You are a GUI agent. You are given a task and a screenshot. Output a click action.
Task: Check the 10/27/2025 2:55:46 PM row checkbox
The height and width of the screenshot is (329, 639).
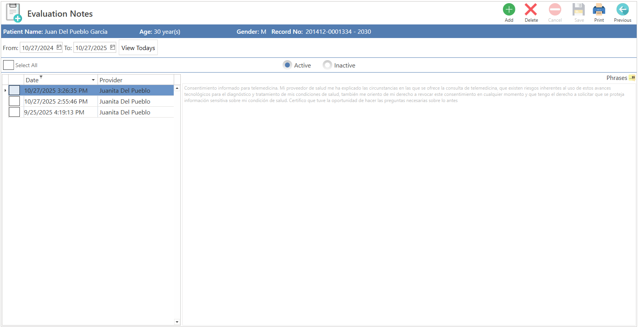[x=14, y=101]
